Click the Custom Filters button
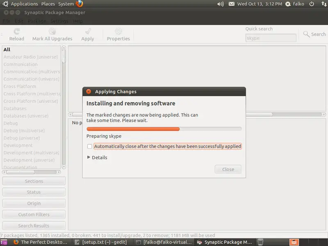 point(34,214)
